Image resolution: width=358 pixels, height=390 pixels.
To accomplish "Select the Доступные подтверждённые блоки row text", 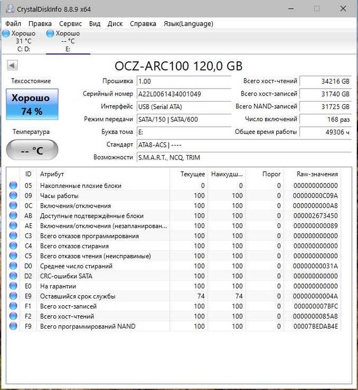I will (92, 216).
